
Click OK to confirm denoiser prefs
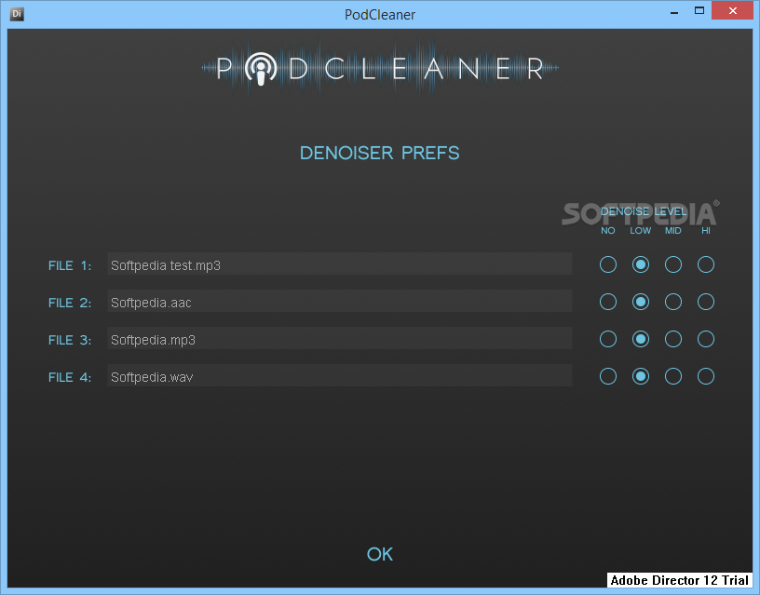pyautogui.click(x=380, y=554)
